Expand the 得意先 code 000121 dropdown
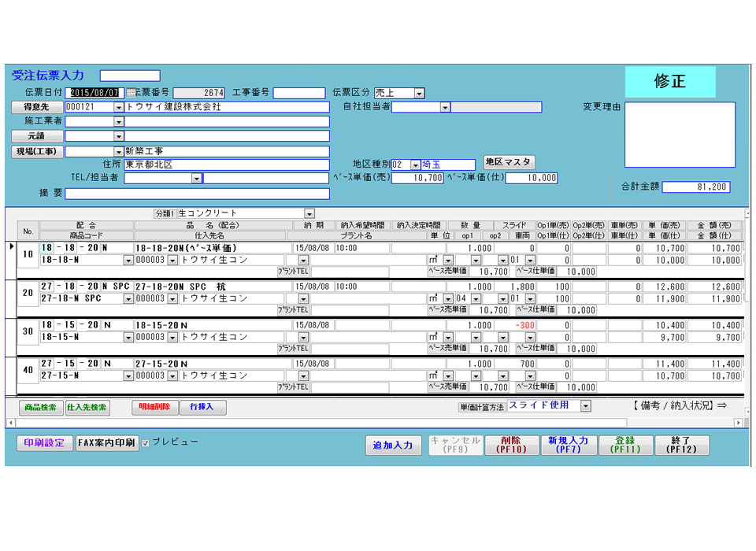 pyautogui.click(x=119, y=107)
